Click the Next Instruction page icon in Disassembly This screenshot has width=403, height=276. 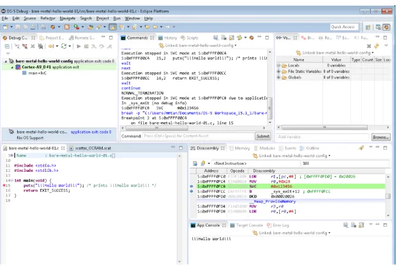click(x=195, y=163)
